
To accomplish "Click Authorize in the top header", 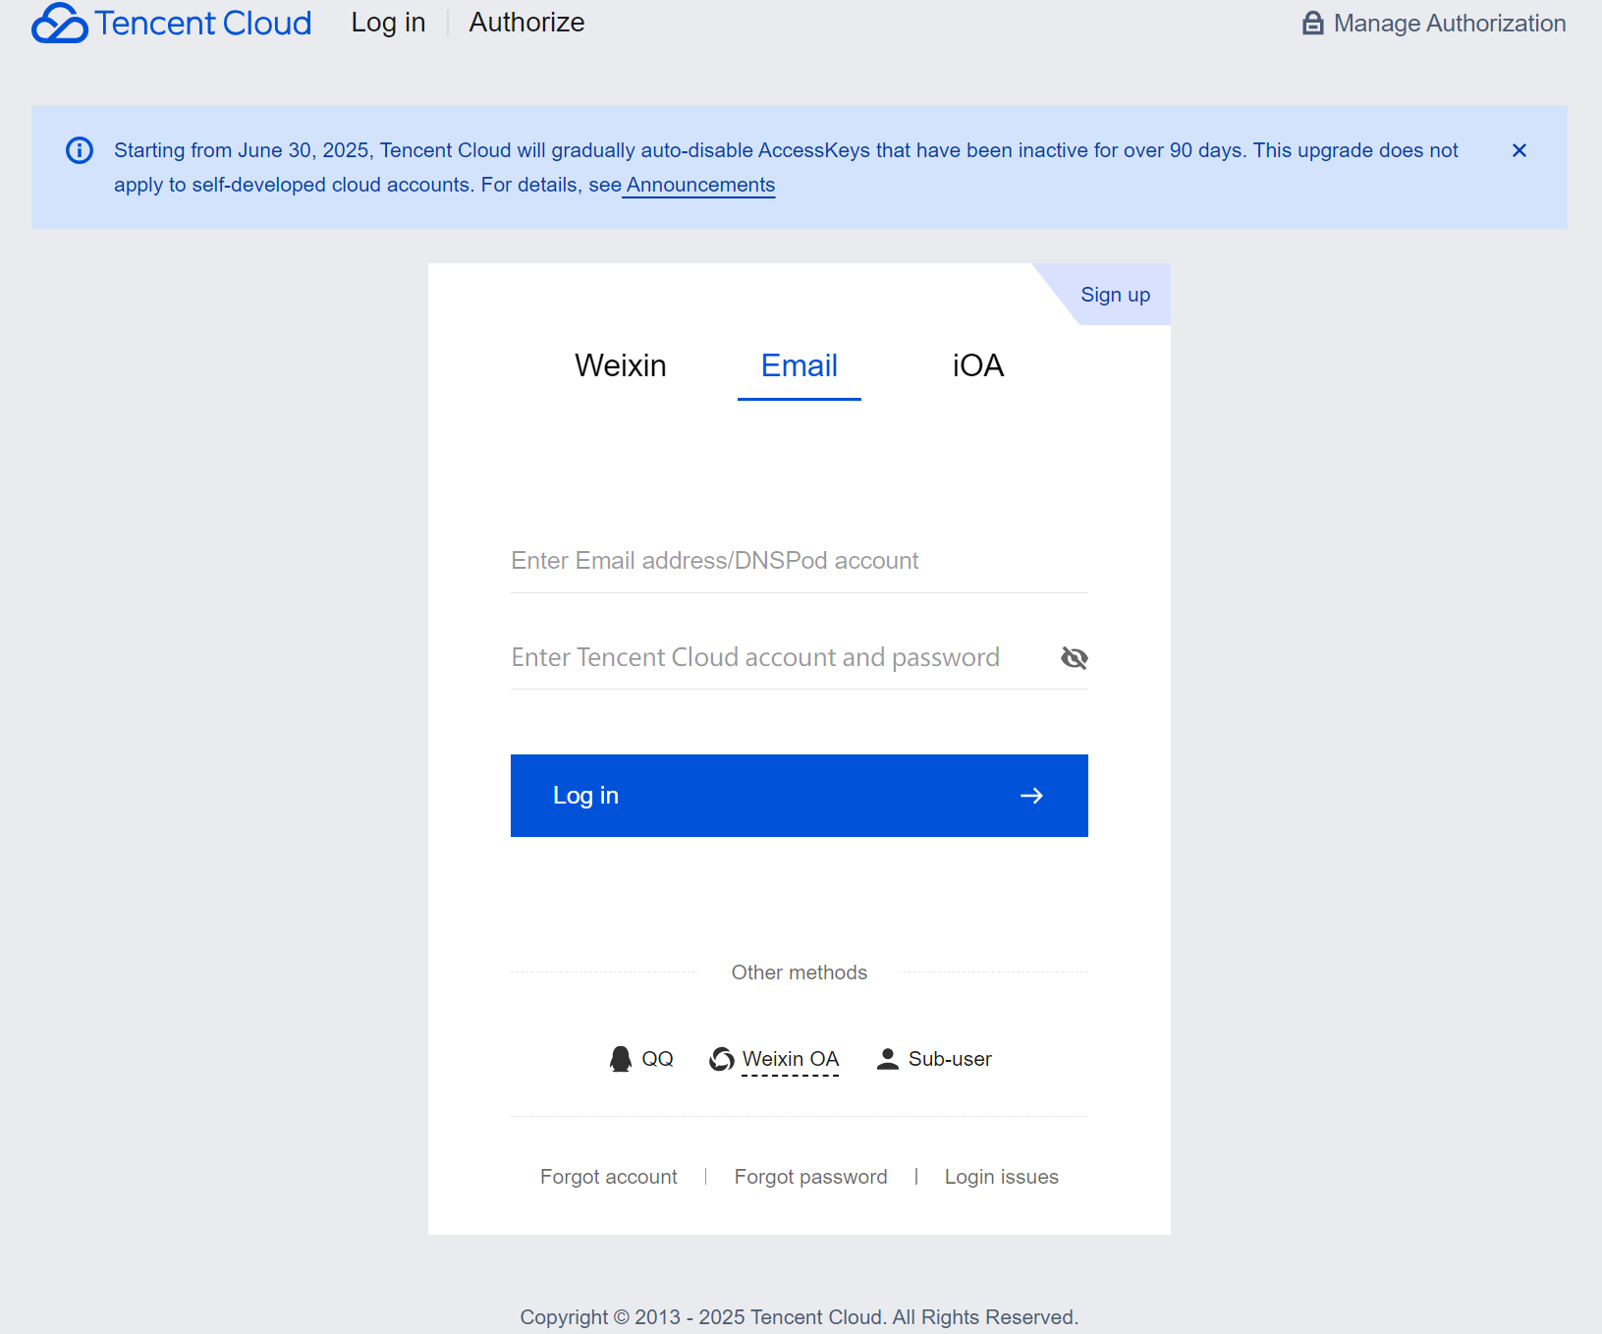I will point(526,23).
